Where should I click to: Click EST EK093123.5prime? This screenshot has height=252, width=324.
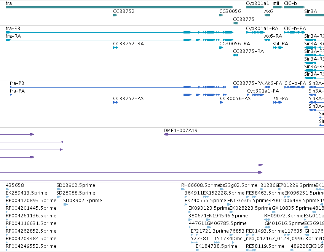click(x=209, y=208)
